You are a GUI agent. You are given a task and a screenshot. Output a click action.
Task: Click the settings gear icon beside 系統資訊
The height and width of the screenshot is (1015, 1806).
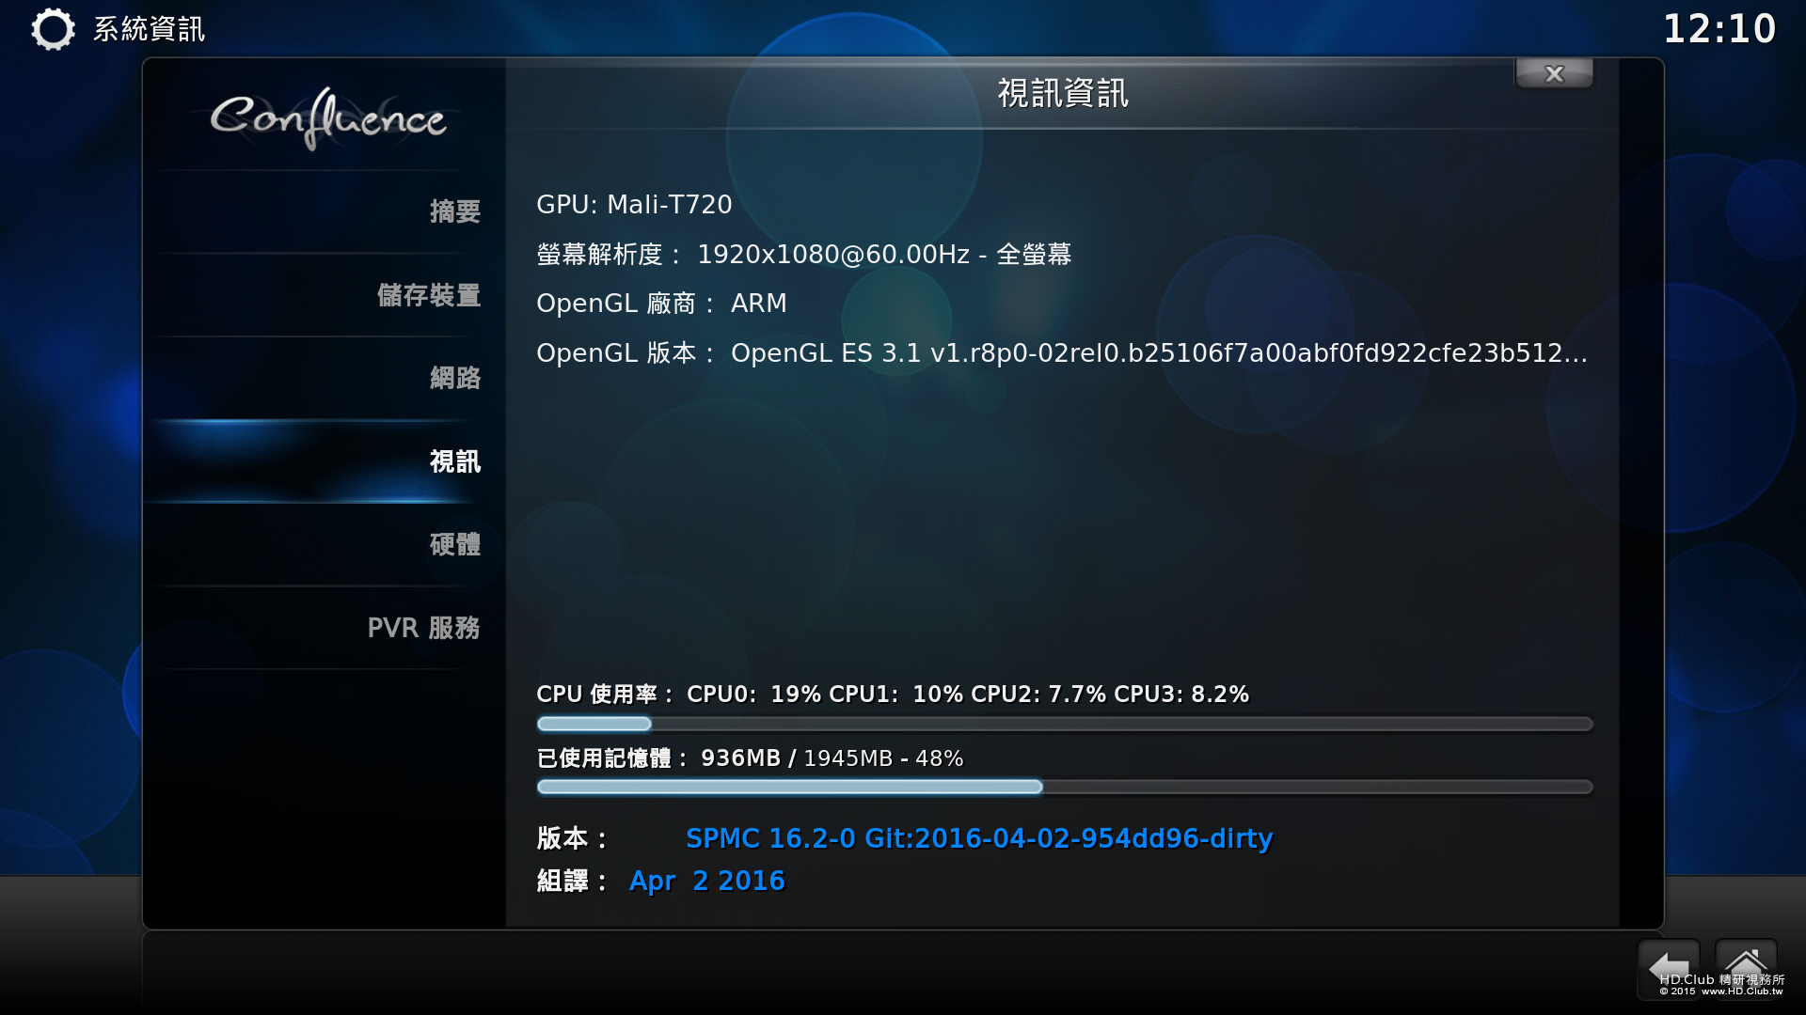coord(53,29)
